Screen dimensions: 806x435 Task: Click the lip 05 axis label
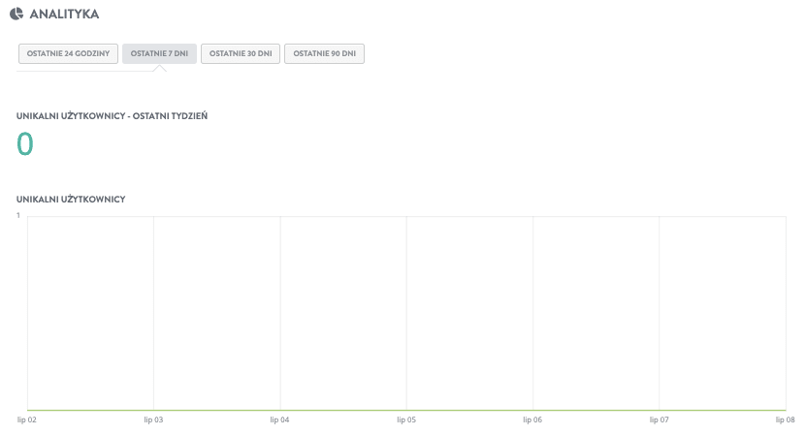[406, 419]
